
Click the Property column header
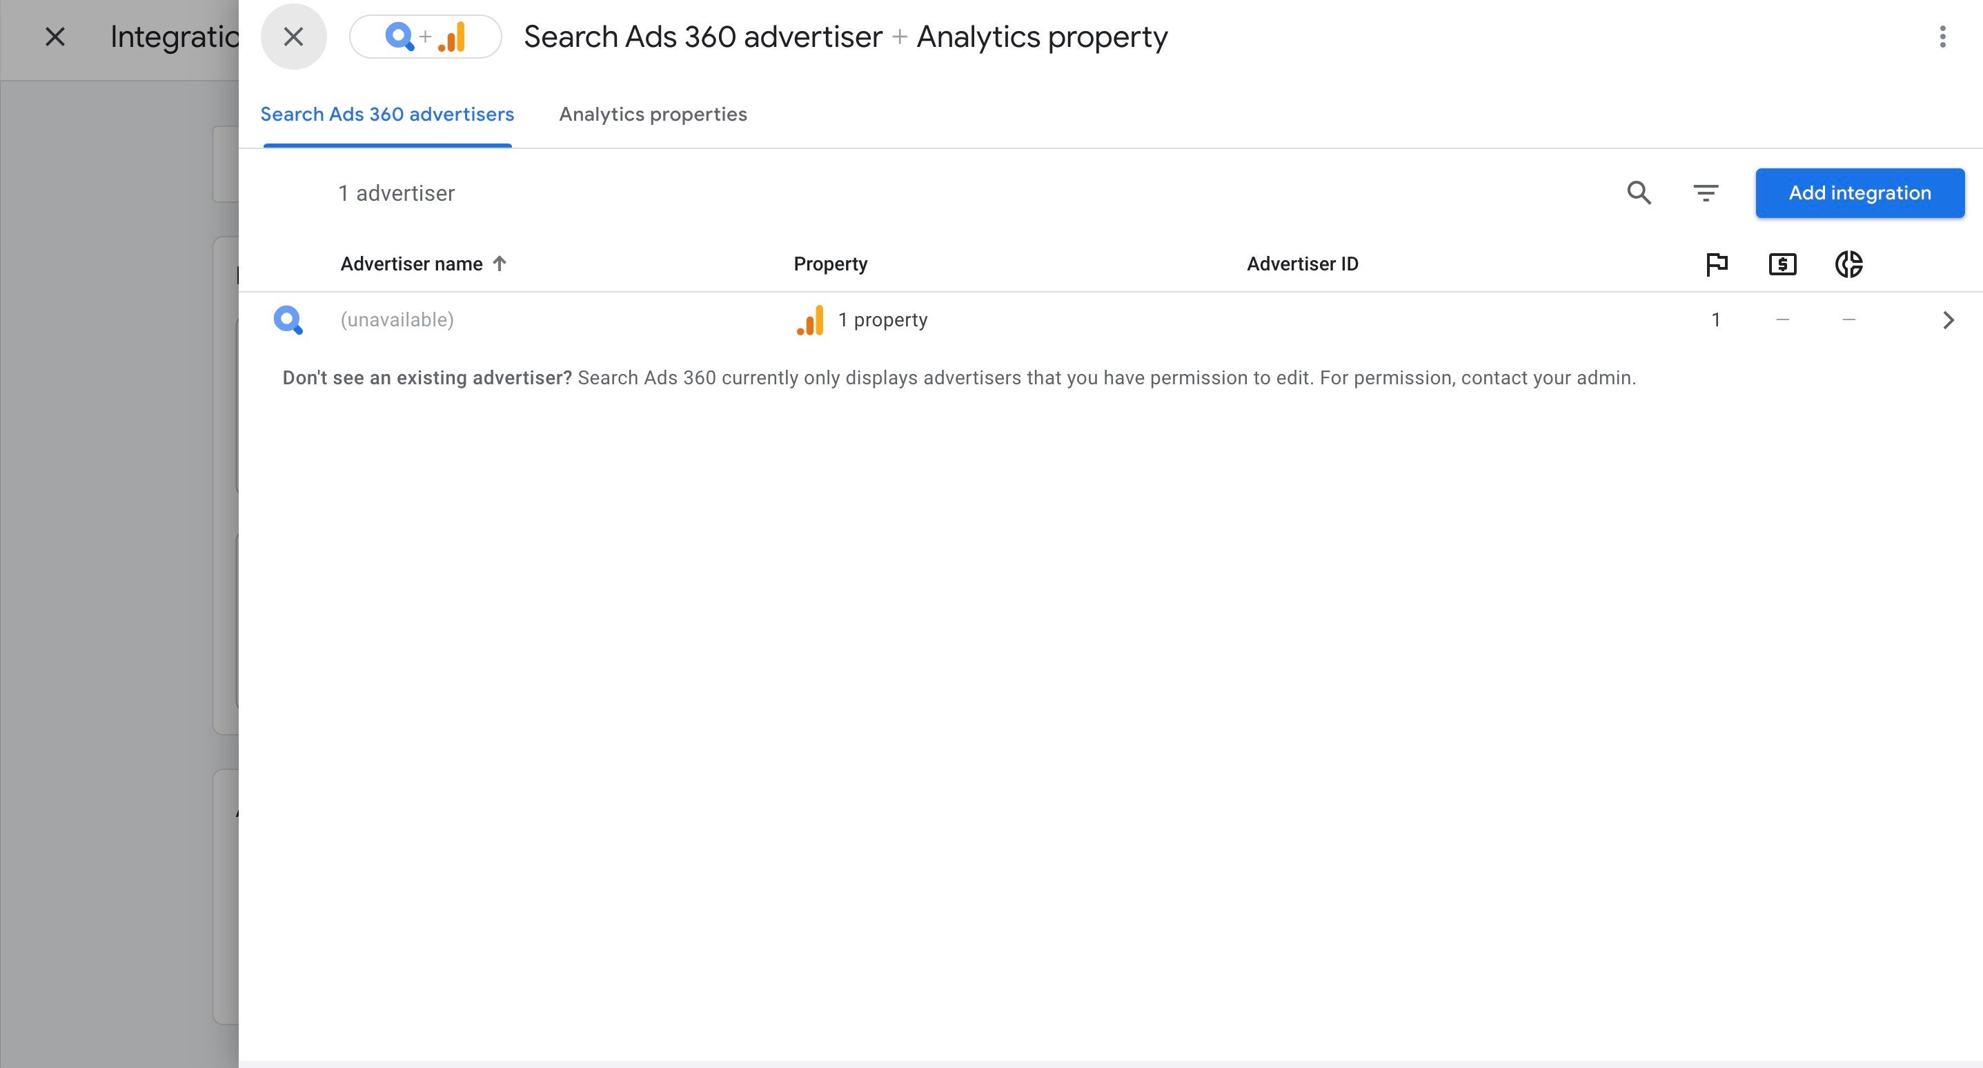830,264
